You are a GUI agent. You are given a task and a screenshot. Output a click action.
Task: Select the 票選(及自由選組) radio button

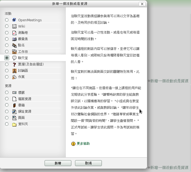point(7,64)
